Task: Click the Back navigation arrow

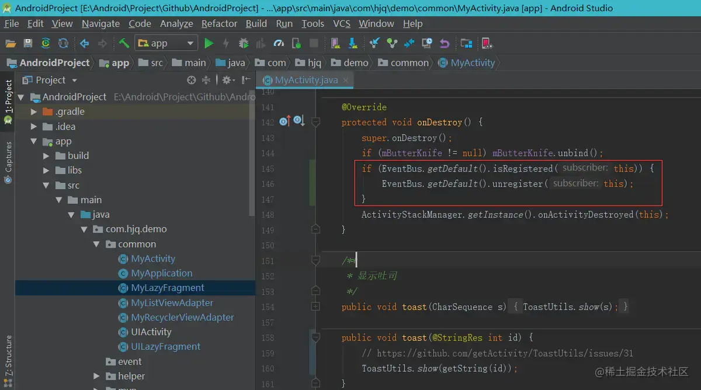Action: pos(85,43)
